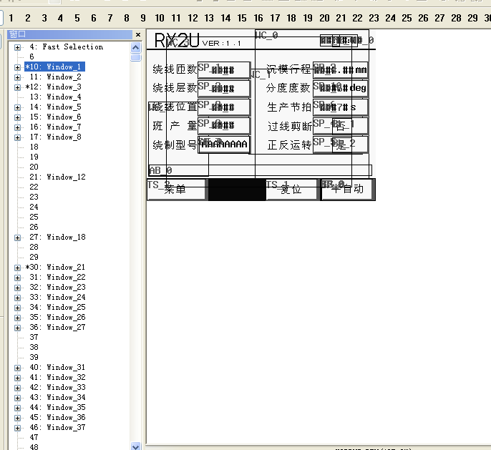Screen dimensions: 491x450
Task: Select the 绕线匝数 numeric field
Action: click(x=224, y=70)
